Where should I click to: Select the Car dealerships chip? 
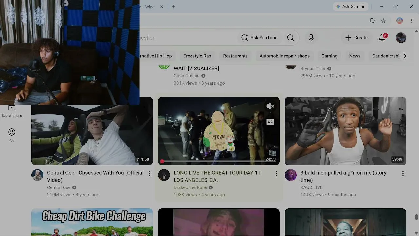click(x=386, y=56)
